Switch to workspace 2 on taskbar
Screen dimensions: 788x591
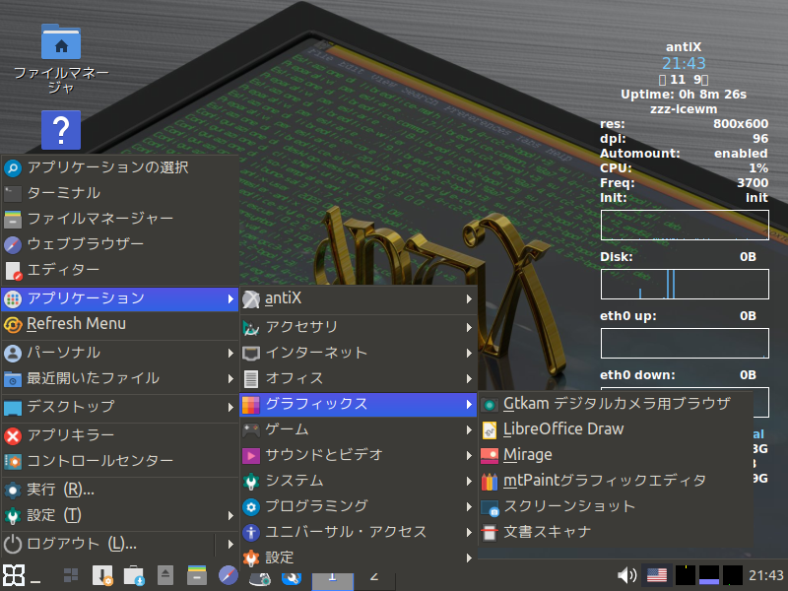coord(374,580)
